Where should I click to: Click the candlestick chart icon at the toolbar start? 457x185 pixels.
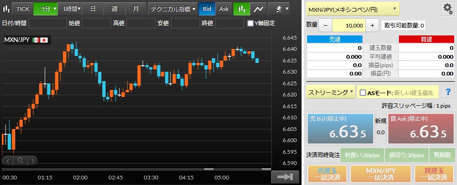(6, 9)
